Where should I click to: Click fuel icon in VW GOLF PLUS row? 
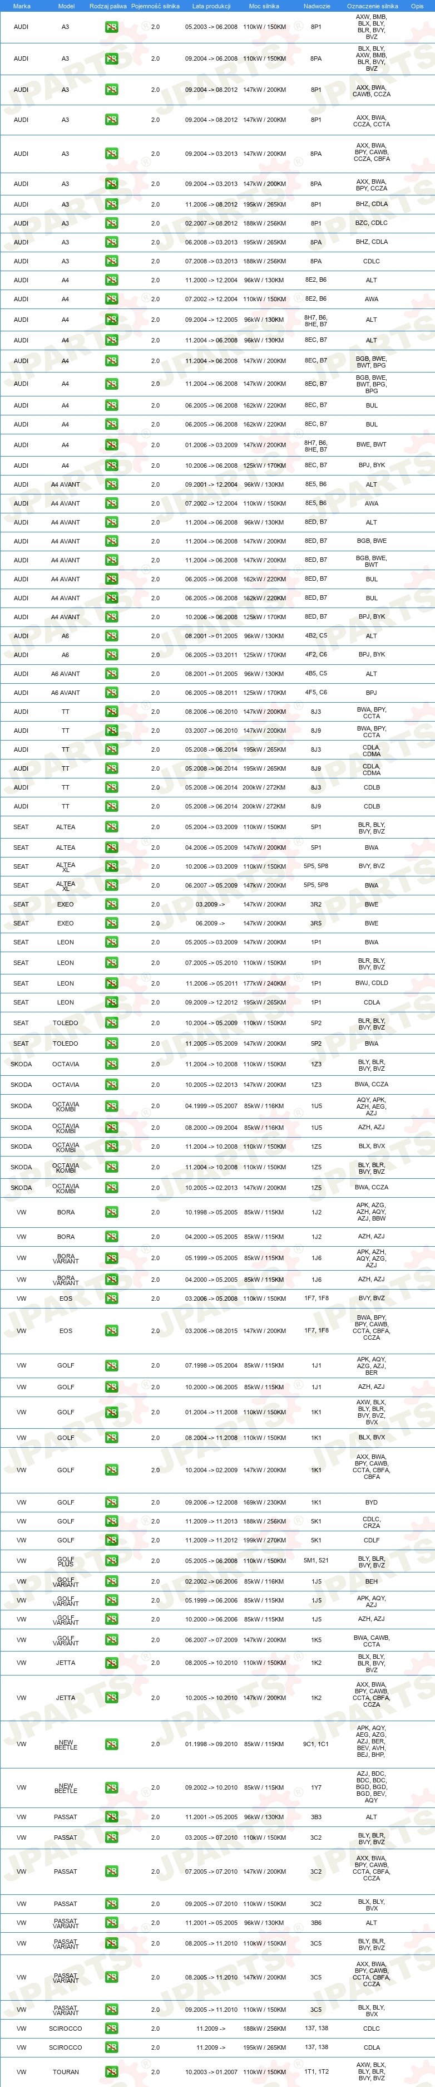click(111, 1560)
